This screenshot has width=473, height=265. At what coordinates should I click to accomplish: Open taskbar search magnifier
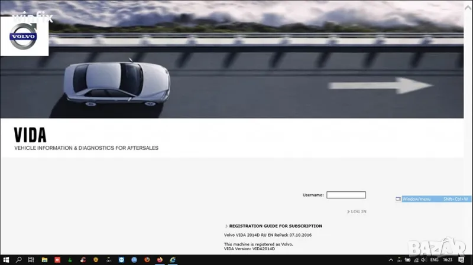pyautogui.click(x=19, y=260)
